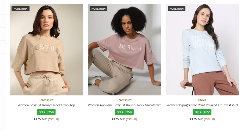Click the NORETURN badge on the DNMX sweatshirt
This screenshot has width=249, height=136.
pos(177,9)
